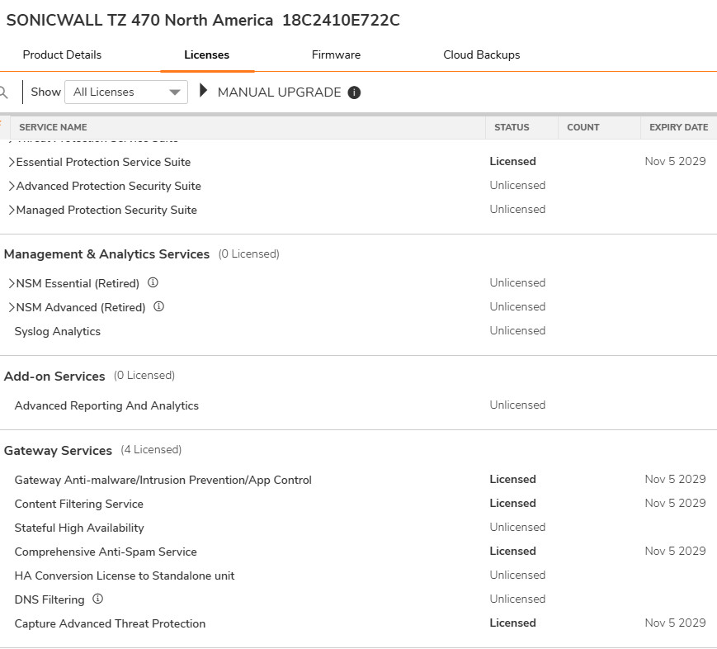The width and height of the screenshot is (717, 649).
Task: Open the Cloud Backups tab
Action: click(x=482, y=55)
